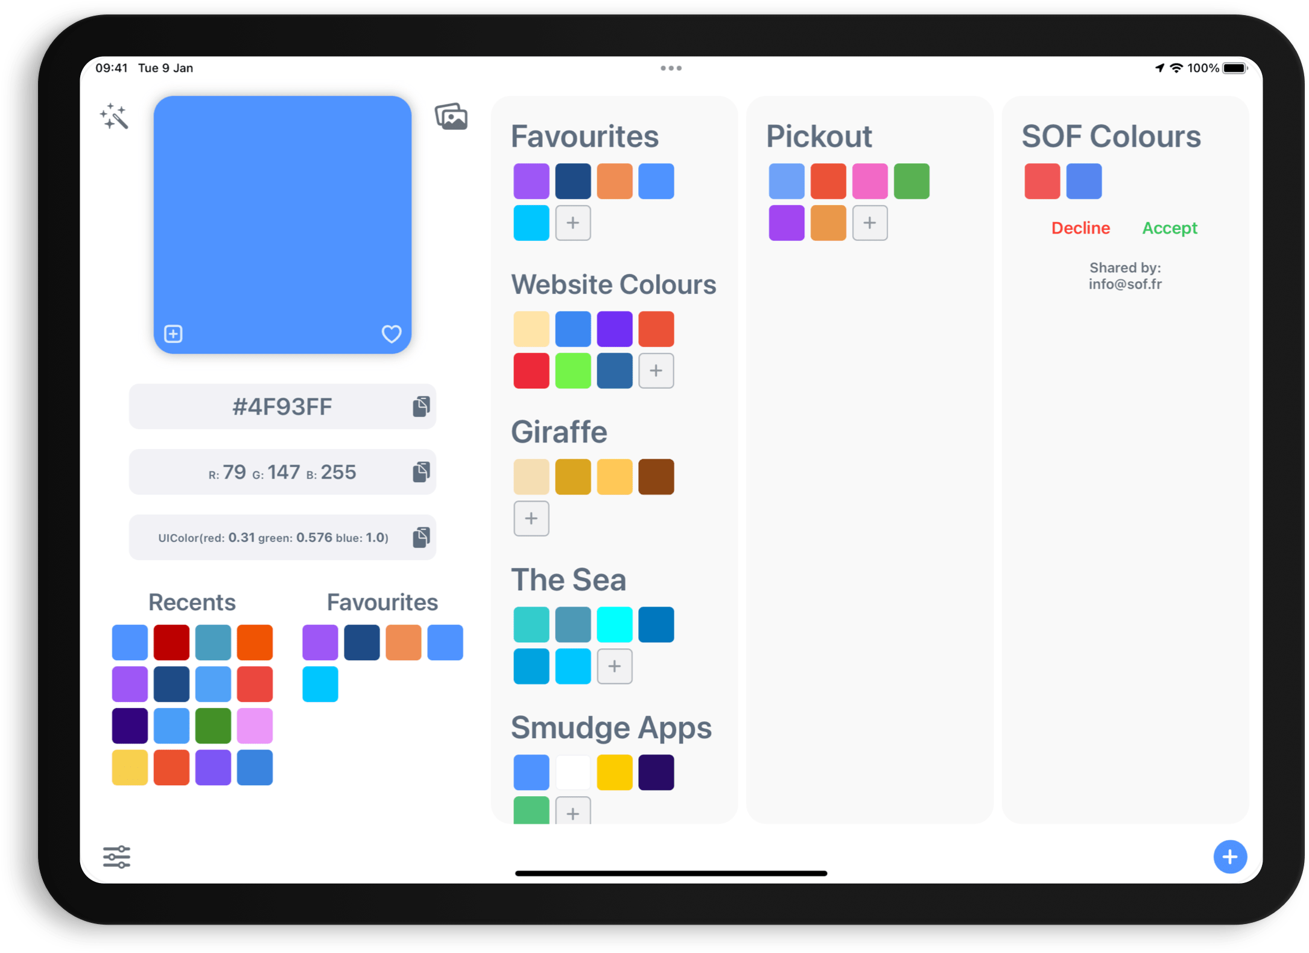The width and height of the screenshot is (1309, 953).
Task: Accept the SOF Colours shared palette
Action: (1169, 228)
